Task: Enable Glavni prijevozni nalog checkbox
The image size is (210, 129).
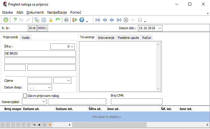Action: click(x=25, y=95)
